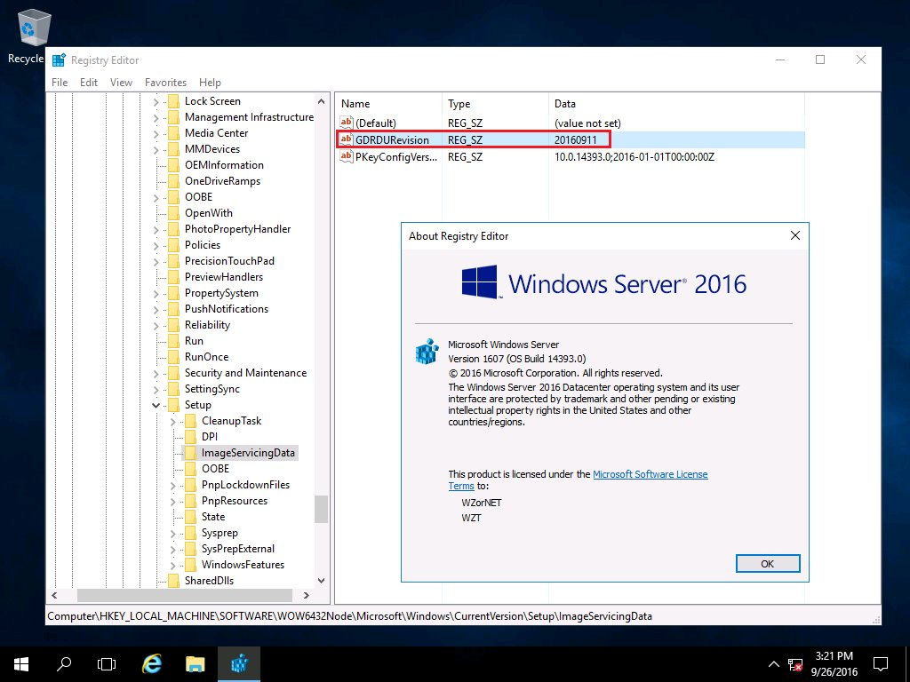Open the Edit menu
910x682 pixels.
click(x=88, y=83)
